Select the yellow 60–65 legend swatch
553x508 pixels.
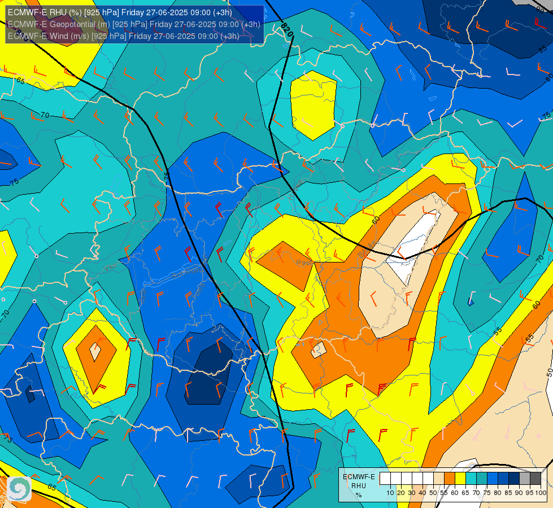pos(460,479)
